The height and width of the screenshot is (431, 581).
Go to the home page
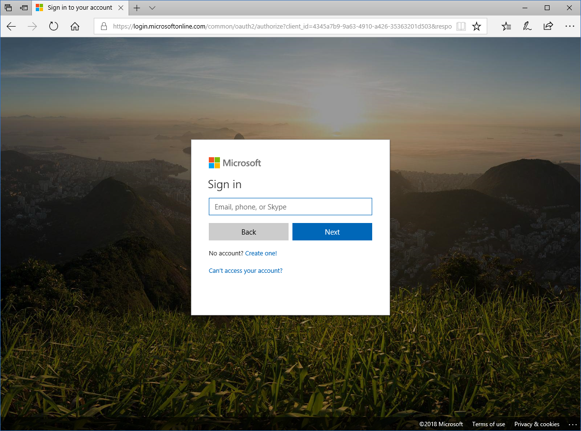75,26
